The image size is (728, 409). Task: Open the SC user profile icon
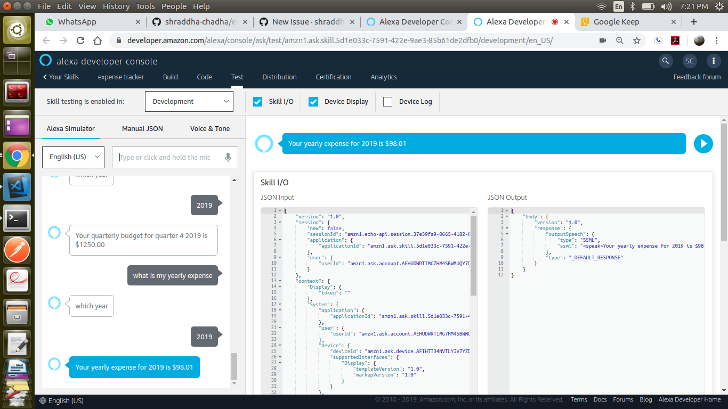click(690, 61)
